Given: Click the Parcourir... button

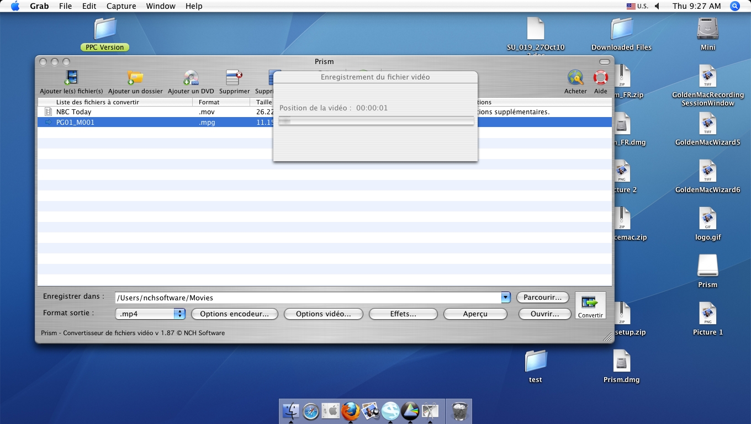Looking at the screenshot, I should click(542, 298).
